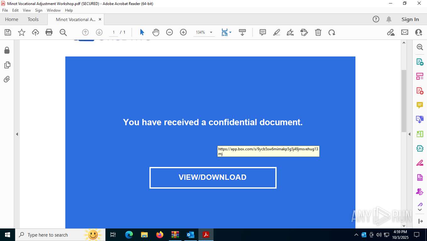Open Outlook from the taskbar

click(x=191, y=235)
